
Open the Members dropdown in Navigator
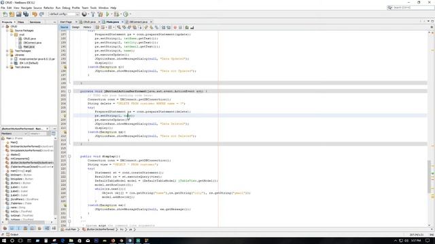(x=14, y=134)
